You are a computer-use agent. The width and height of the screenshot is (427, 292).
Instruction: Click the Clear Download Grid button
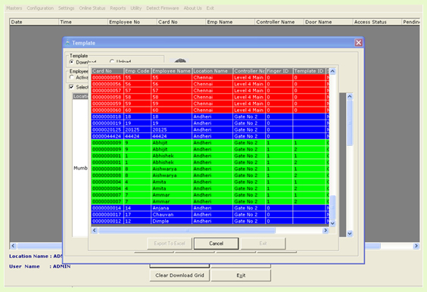(x=179, y=275)
